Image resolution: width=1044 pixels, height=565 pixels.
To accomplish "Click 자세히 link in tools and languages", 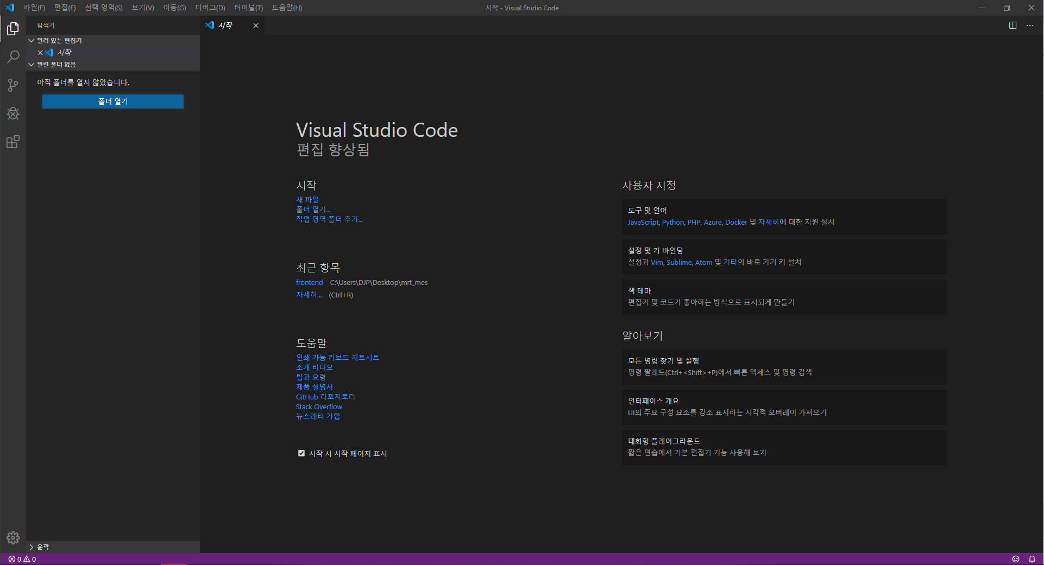I will click(769, 222).
